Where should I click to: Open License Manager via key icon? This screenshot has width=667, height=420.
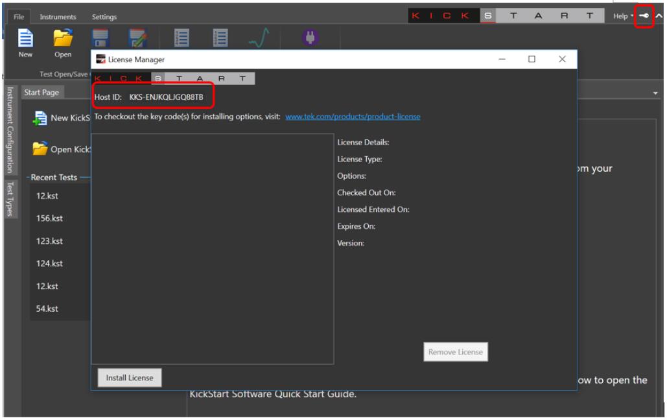(x=644, y=16)
